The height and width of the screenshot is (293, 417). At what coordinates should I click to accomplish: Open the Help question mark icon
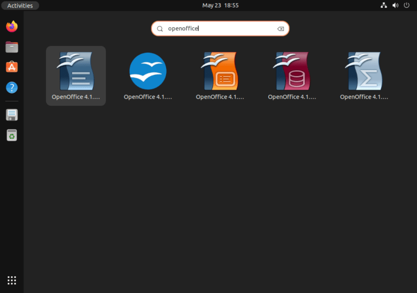pos(12,87)
